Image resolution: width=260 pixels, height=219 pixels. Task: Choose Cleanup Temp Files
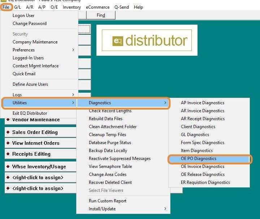[x=123, y=135]
